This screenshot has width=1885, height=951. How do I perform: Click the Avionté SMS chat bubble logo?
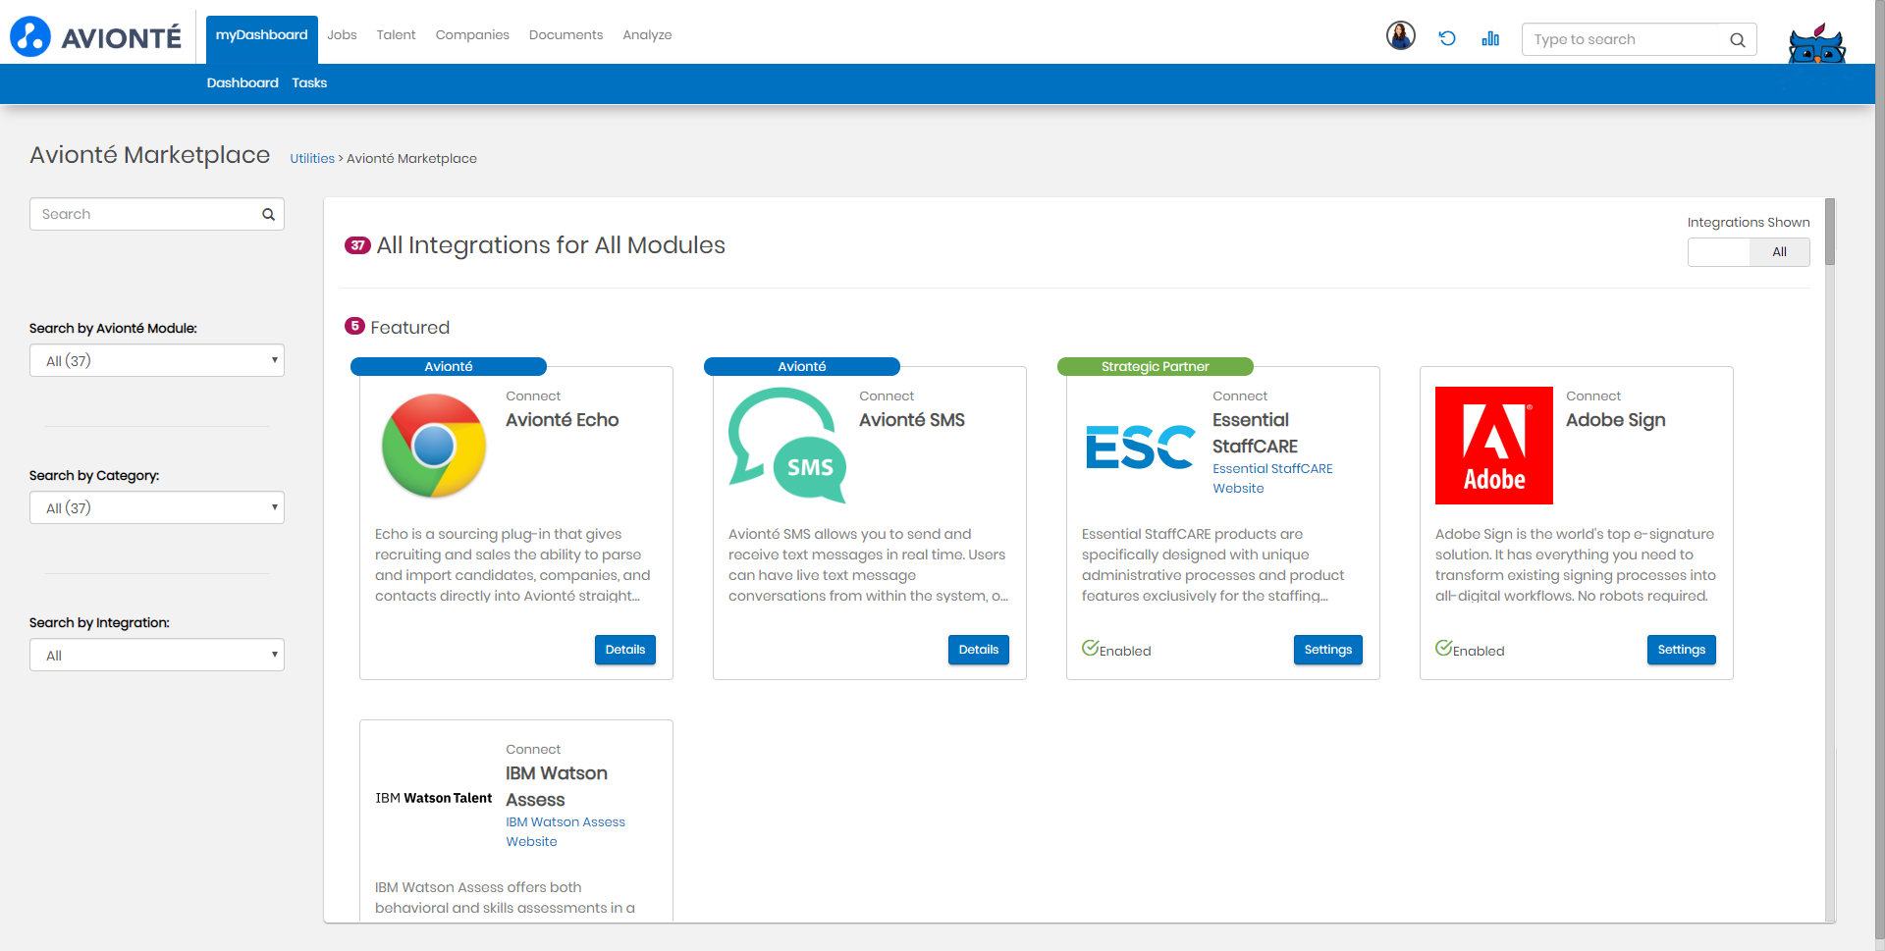tap(787, 446)
